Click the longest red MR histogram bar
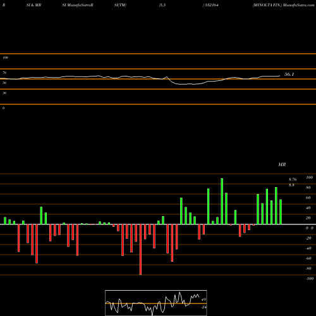The image size is (316, 316). (140, 250)
